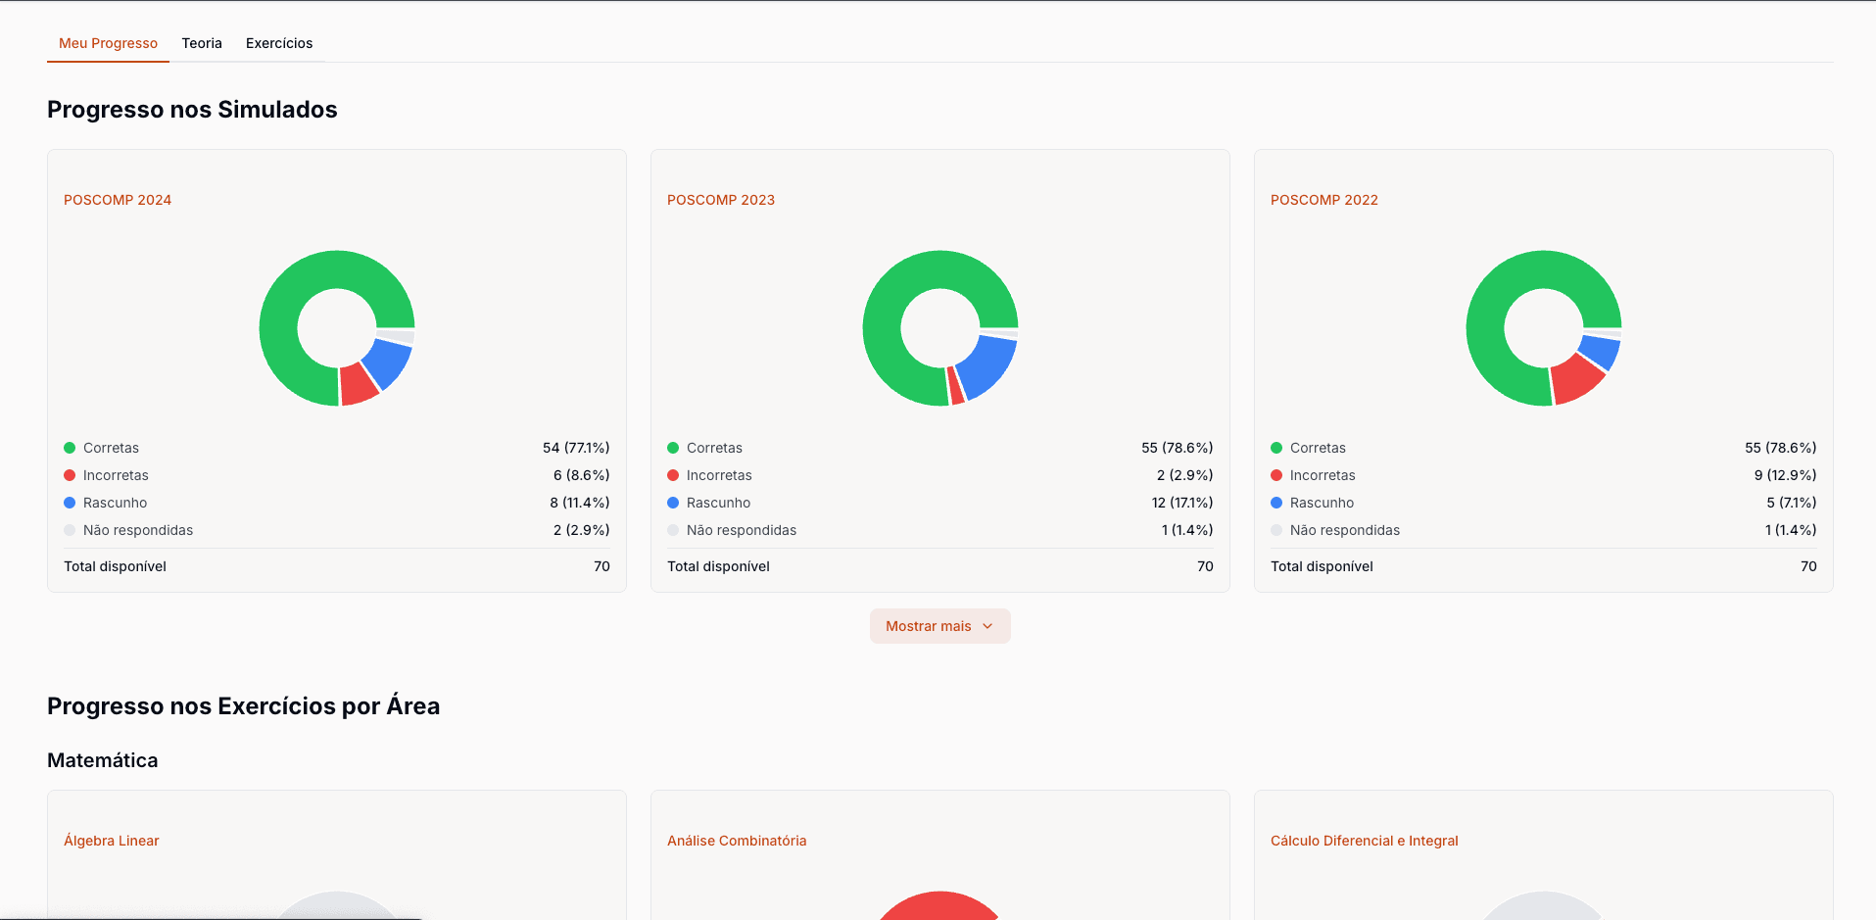The height and width of the screenshot is (920, 1876).
Task: Click Progresso nos Exercícios por Área heading
Action: coord(243,706)
